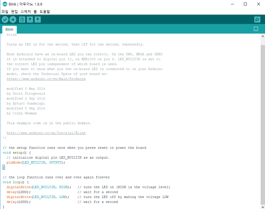Image resolution: width=265 pixels, height=209 pixels.
Task: Open the 스케치 menu
Action: tap(26, 12)
